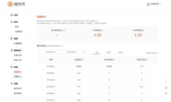Viewport: 171px width, 102px height.
Task: Click date cell 20190820
Action: click(x=51, y=80)
